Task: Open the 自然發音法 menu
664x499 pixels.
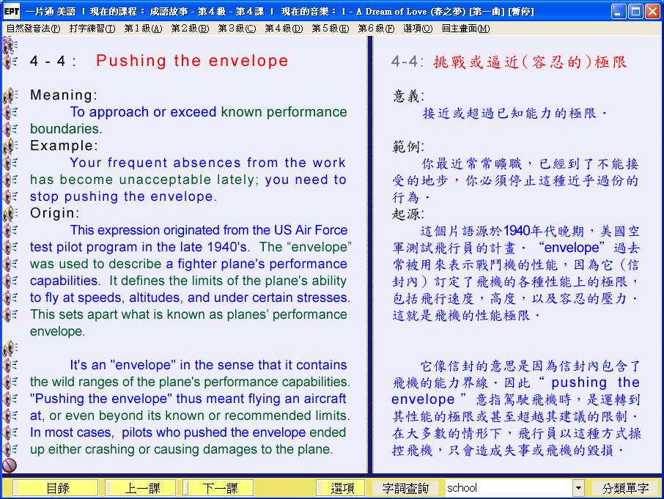Action: (33, 29)
